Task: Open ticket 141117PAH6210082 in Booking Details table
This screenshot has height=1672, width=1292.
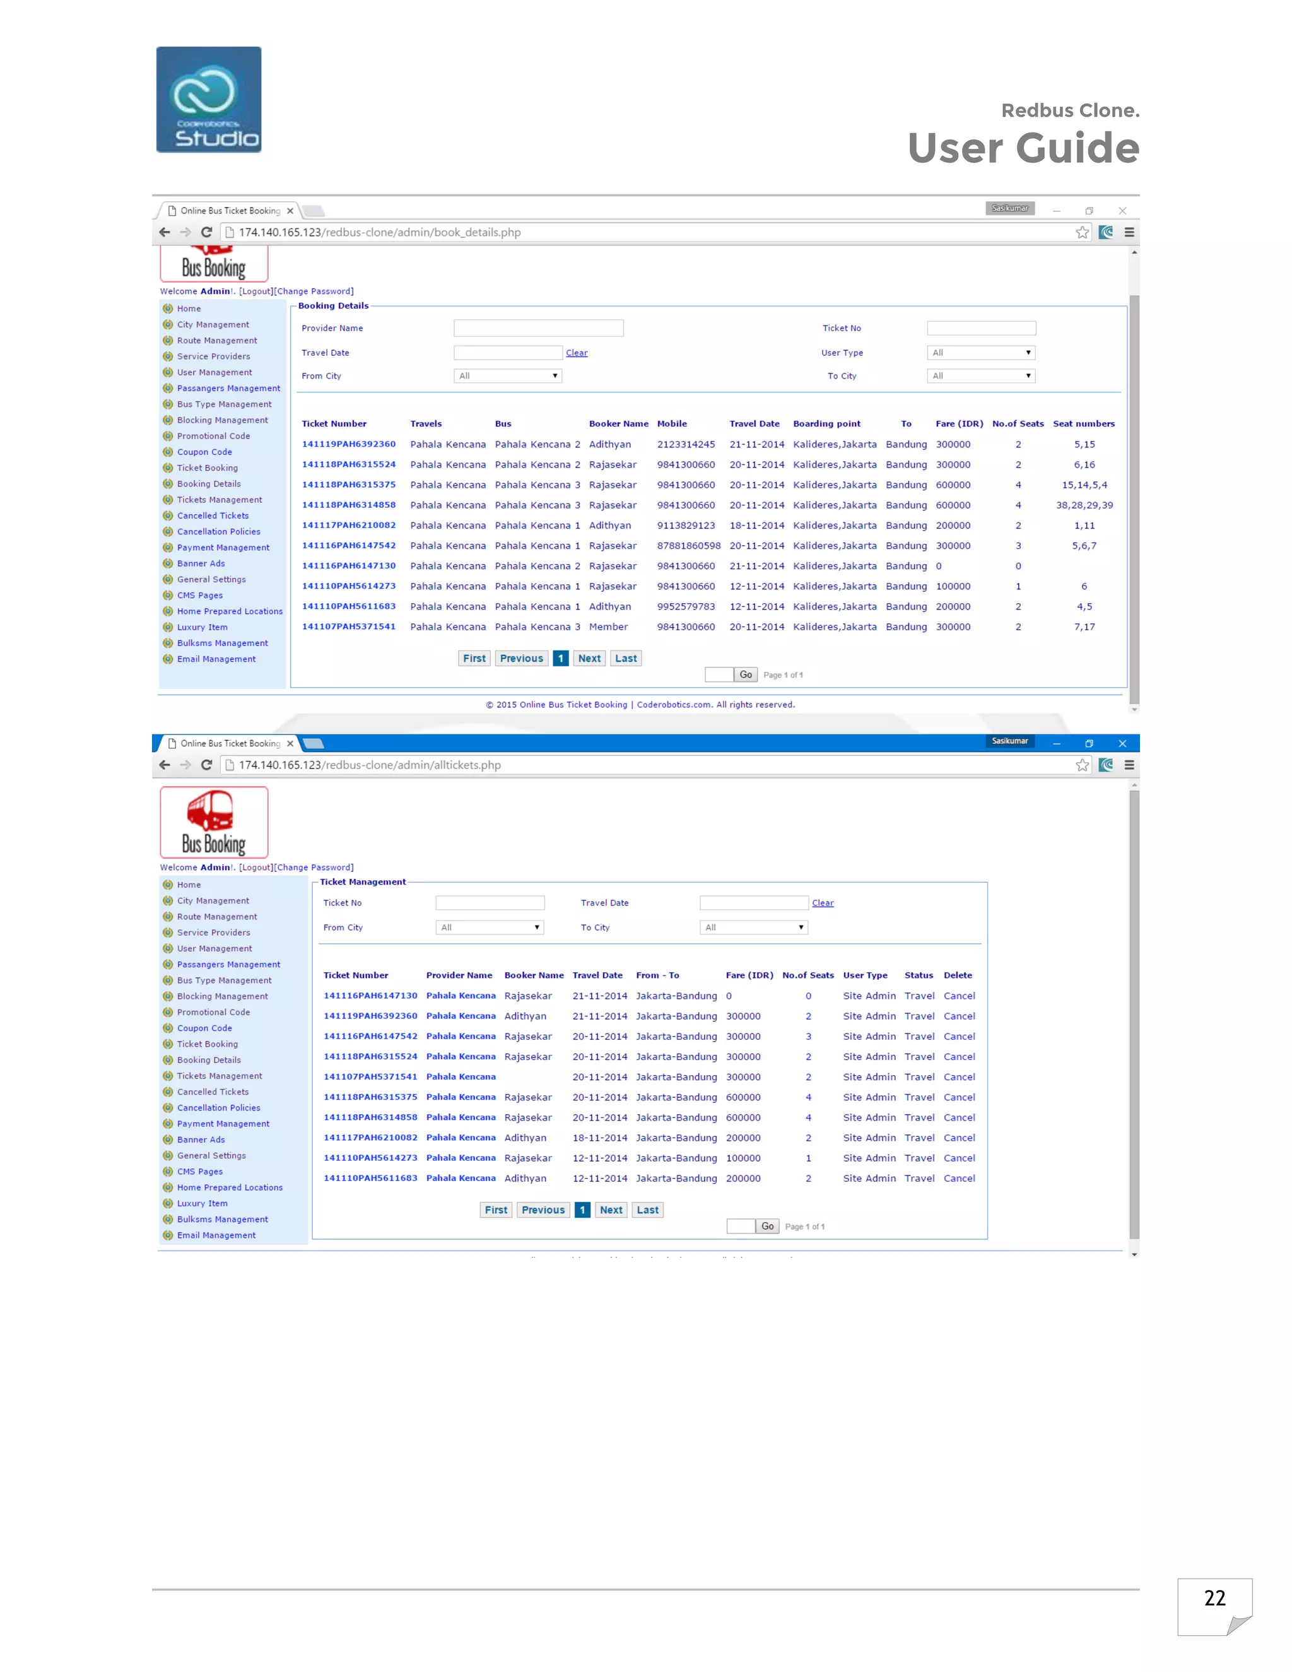Action: (x=348, y=525)
